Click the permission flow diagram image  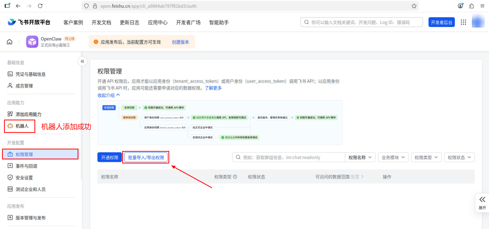click(220, 123)
